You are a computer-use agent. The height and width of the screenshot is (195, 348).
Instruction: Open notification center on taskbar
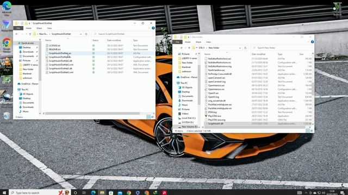tap(342, 193)
